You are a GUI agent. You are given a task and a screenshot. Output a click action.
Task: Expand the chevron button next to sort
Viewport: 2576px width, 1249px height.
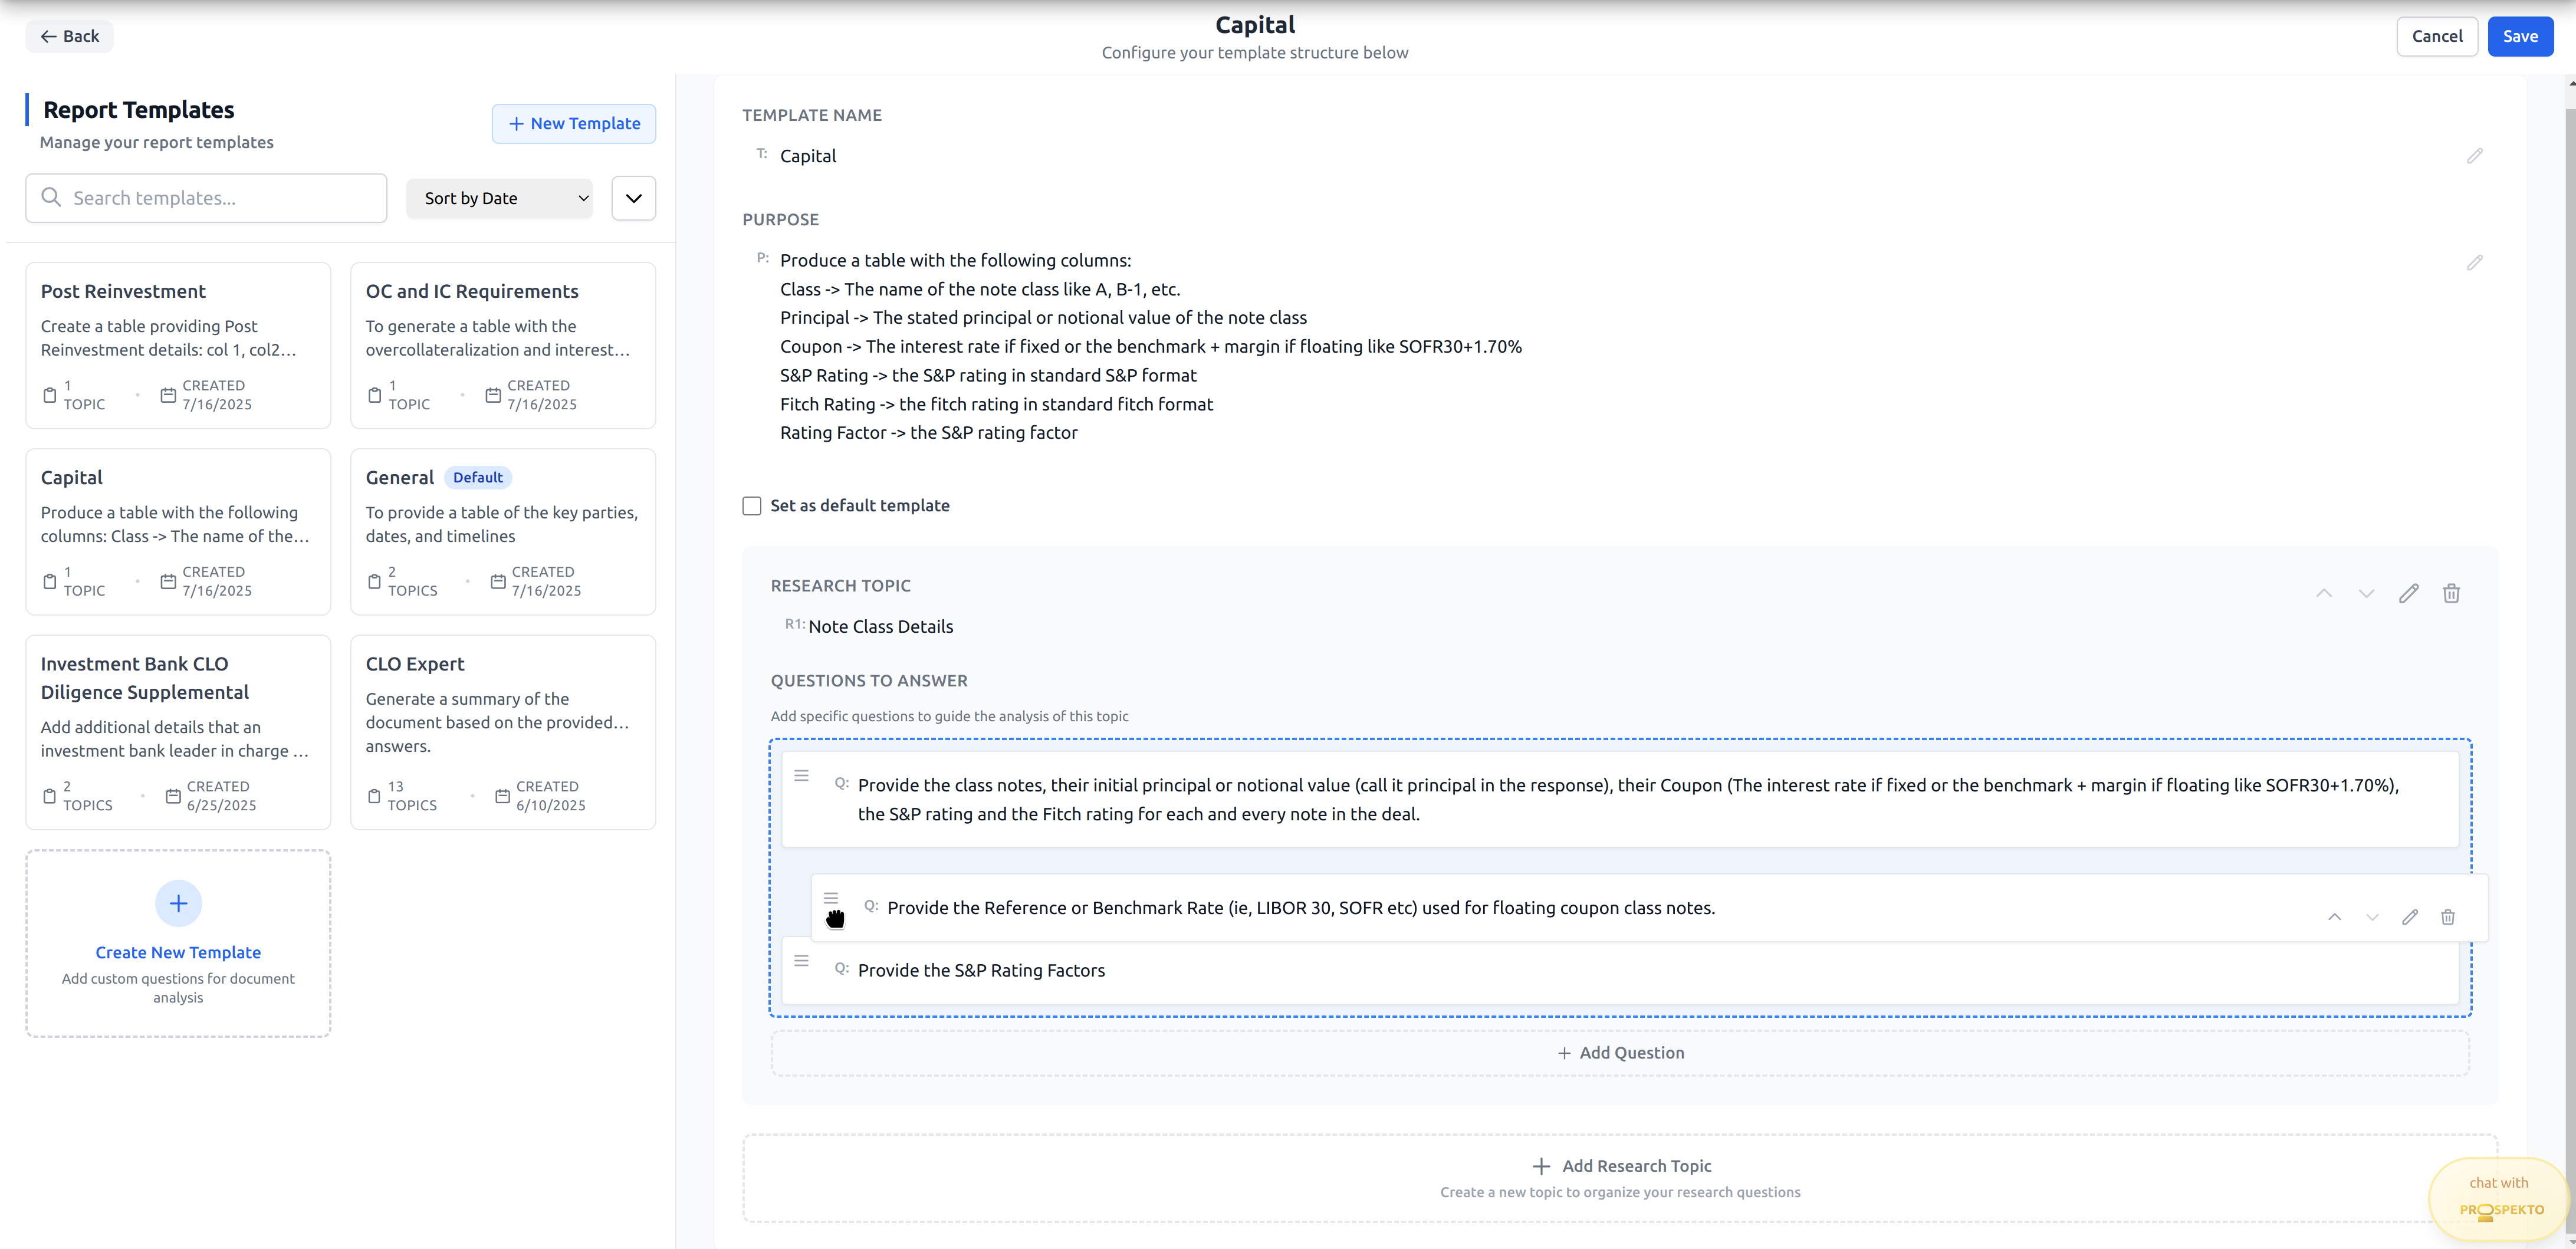coord(633,198)
